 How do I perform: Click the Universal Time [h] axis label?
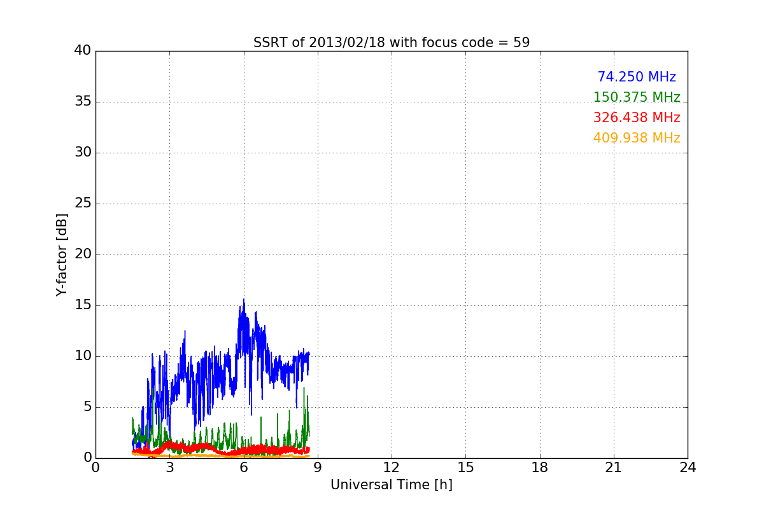[392, 485]
